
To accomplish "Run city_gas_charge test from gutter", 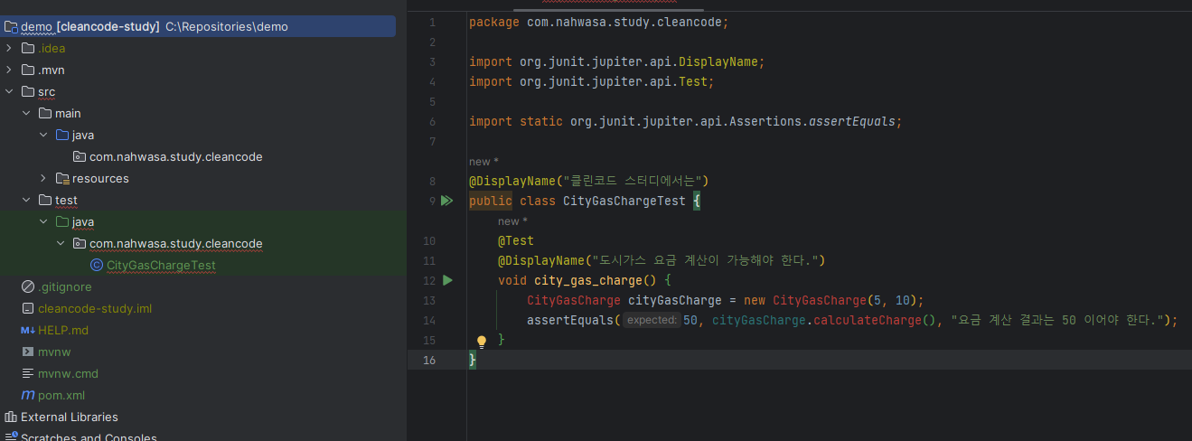I will (x=447, y=280).
